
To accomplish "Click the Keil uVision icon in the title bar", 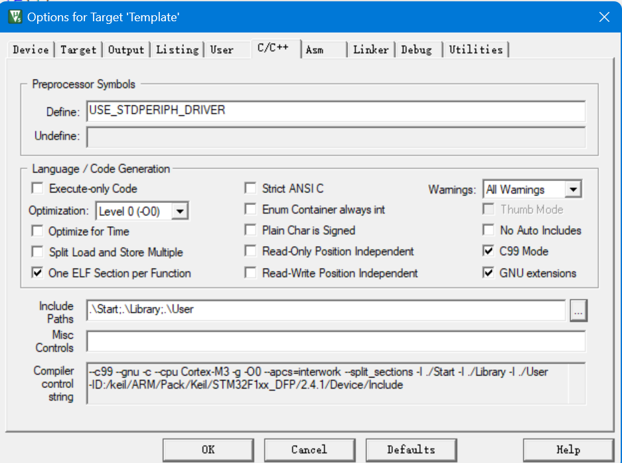I will (x=15, y=17).
